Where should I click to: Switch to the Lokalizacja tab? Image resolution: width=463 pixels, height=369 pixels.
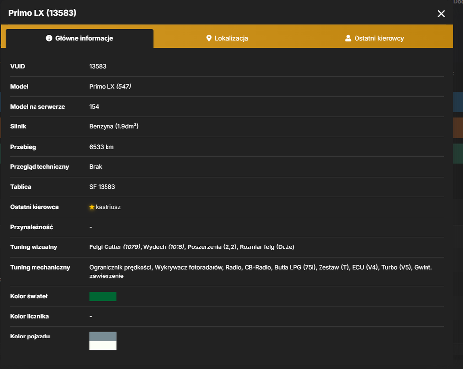[227, 38]
